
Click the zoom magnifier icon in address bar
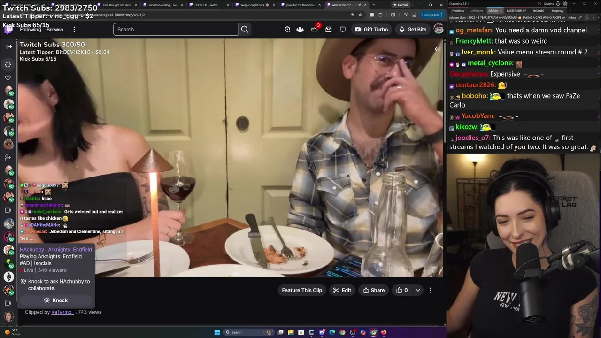click(x=353, y=15)
